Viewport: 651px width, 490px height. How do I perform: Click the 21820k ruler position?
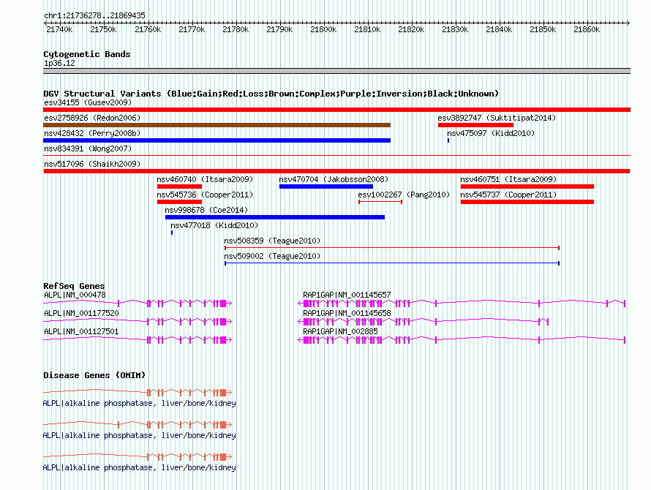click(411, 29)
